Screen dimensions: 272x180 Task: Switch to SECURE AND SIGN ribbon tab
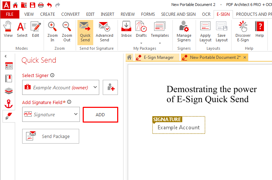pos(178,14)
